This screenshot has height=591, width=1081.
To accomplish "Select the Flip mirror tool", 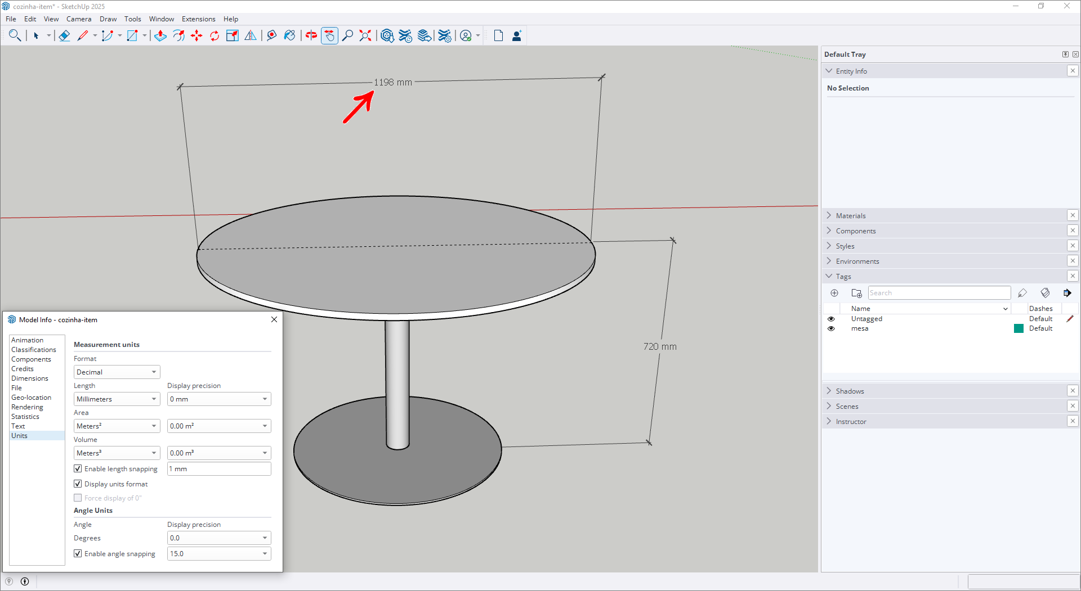I will (251, 35).
